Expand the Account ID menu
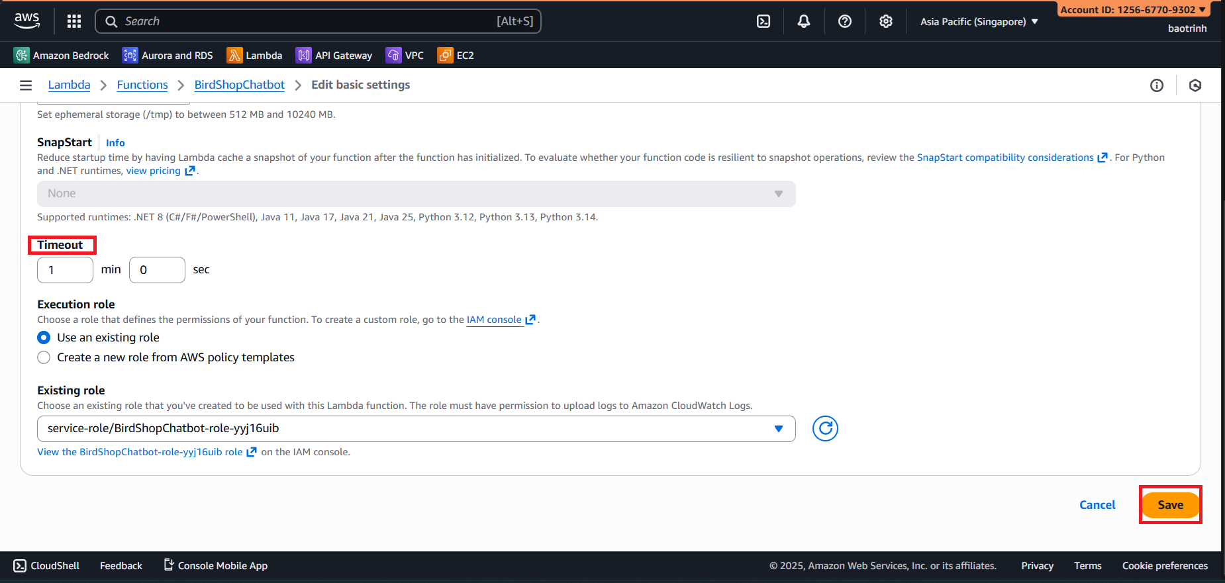This screenshot has width=1225, height=583. 1133,10
